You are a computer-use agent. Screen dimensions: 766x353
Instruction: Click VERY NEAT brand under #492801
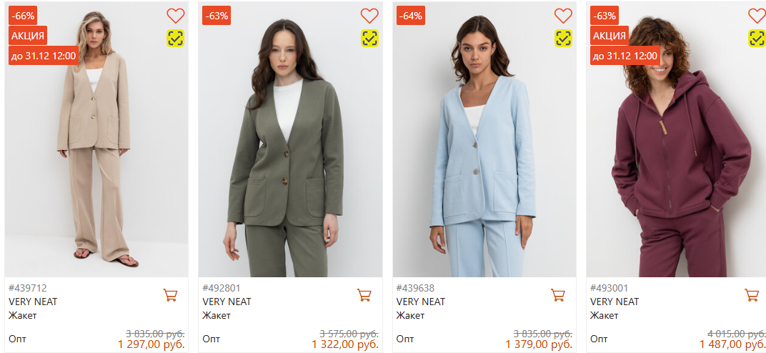pyautogui.click(x=227, y=302)
